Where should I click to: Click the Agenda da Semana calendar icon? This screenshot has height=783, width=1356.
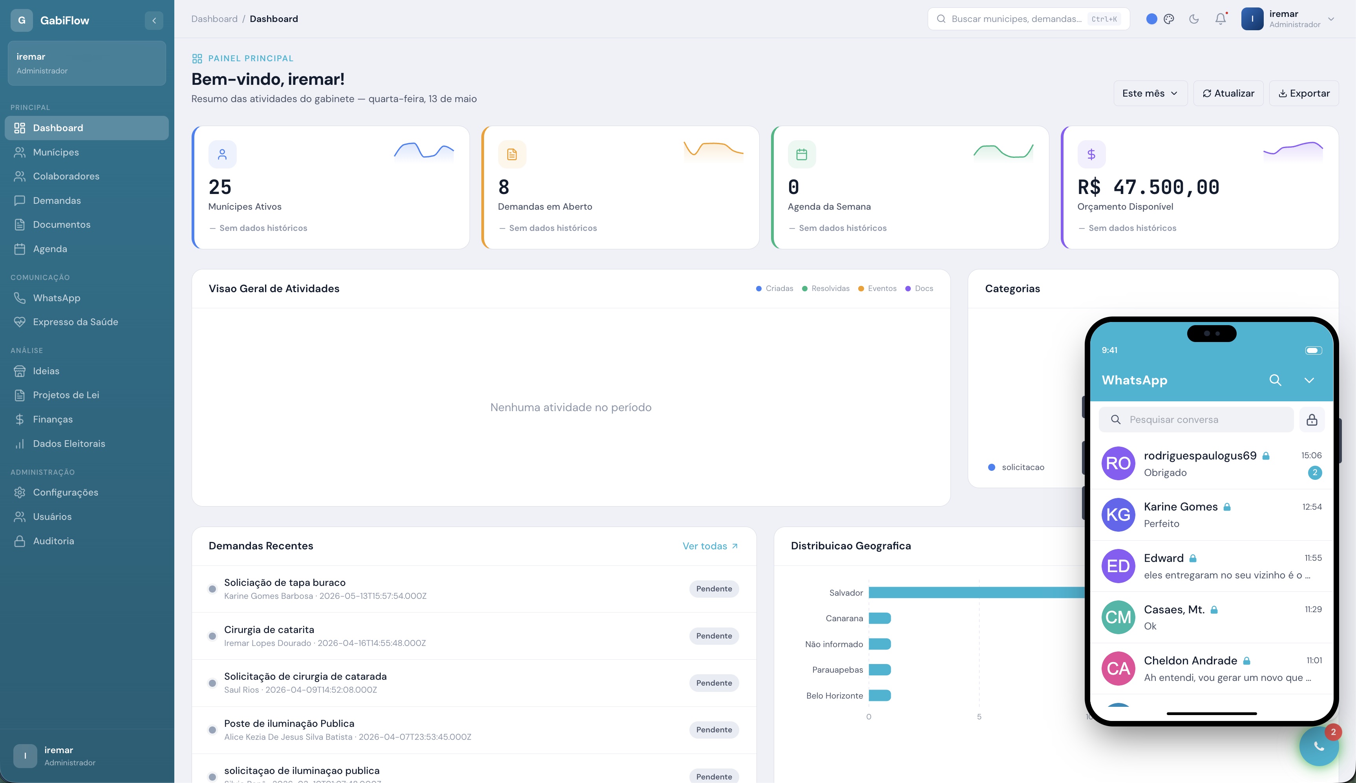(802, 154)
